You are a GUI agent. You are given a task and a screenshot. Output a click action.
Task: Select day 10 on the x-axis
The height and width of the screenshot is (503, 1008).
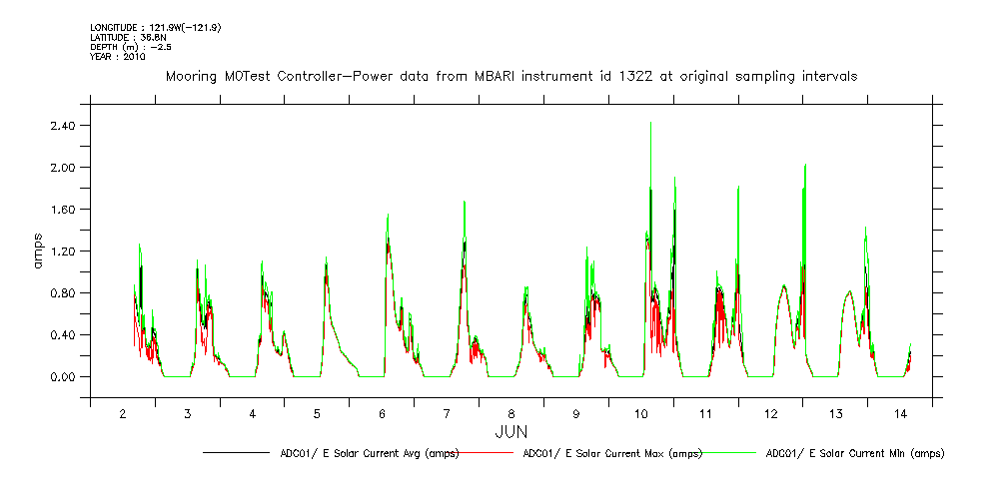[641, 413]
